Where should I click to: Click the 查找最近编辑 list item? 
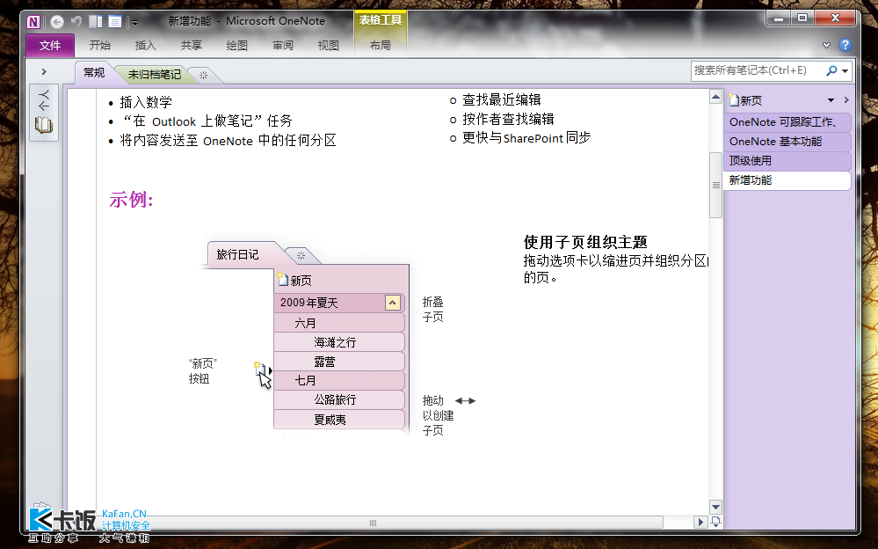[x=501, y=99]
